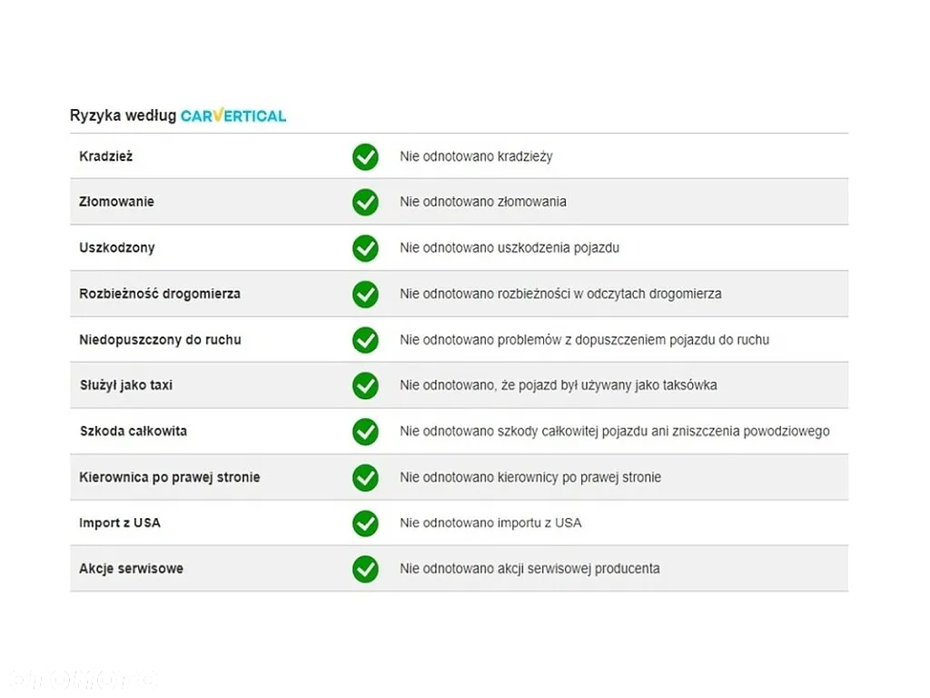Click the checkmark beside Import z USA
Viewport: 930px width, 698px height.
[x=365, y=523]
